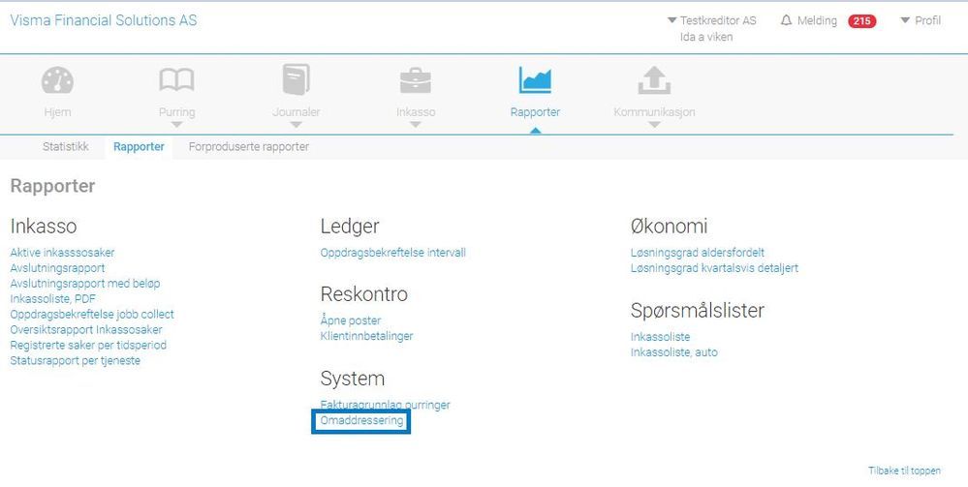Open the 215 notification badge
This screenshot has width=968, height=487.
coord(861,21)
